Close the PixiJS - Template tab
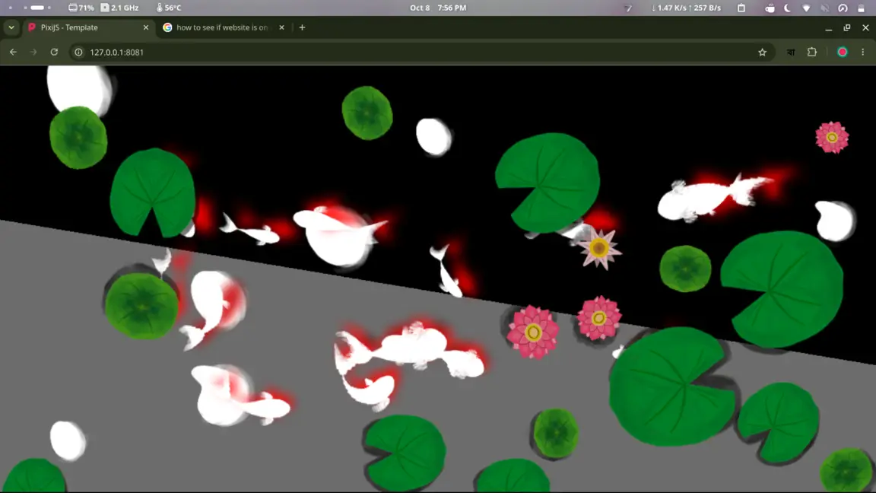 [146, 27]
